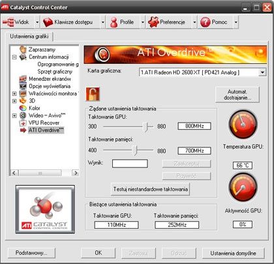274x264 pixels.
Task: Expand the Wideo – Avivo node
Action: click(x=14, y=115)
